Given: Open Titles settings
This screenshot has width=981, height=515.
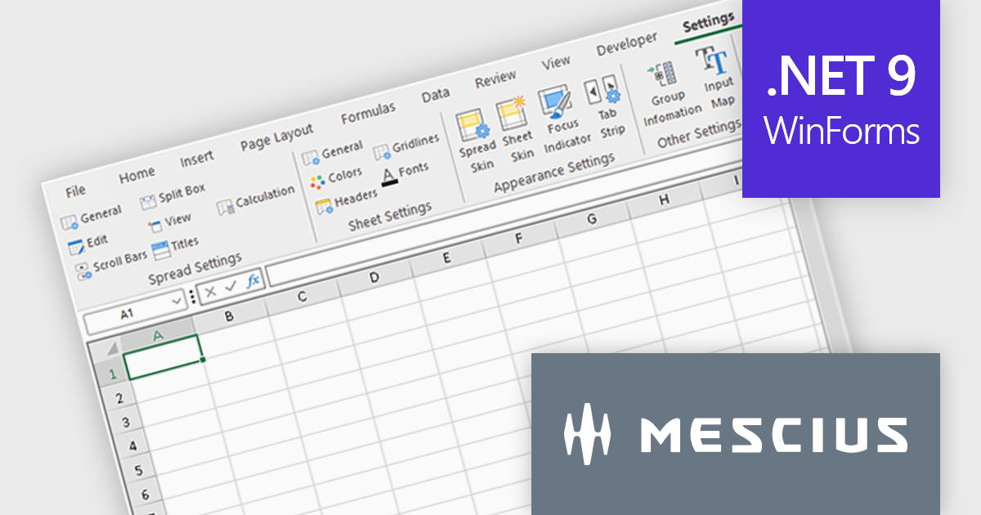Looking at the screenshot, I should pyautogui.click(x=175, y=246).
